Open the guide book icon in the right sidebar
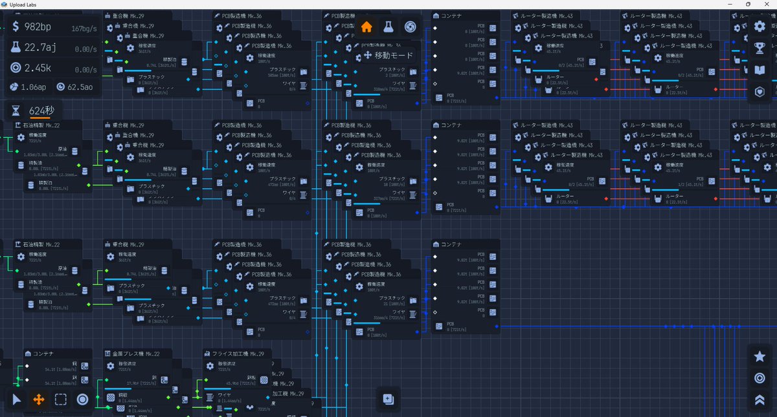The image size is (777, 417). tap(760, 70)
